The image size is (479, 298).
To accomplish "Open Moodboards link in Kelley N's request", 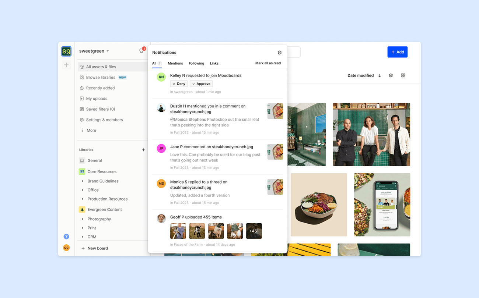I will pyautogui.click(x=230, y=75).
